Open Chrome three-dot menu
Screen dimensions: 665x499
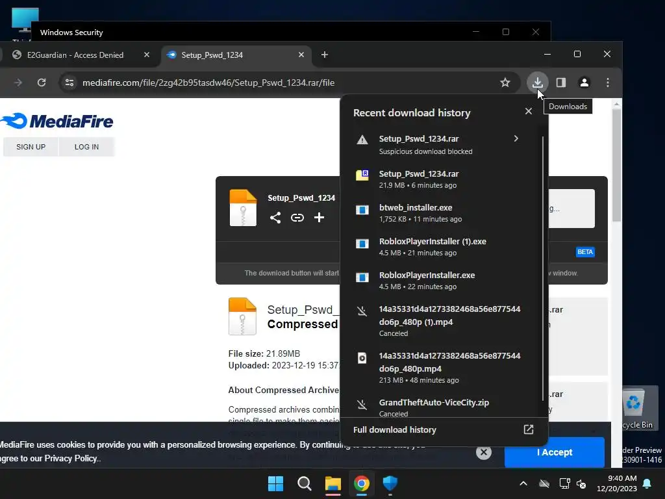(x=608, y=83)
